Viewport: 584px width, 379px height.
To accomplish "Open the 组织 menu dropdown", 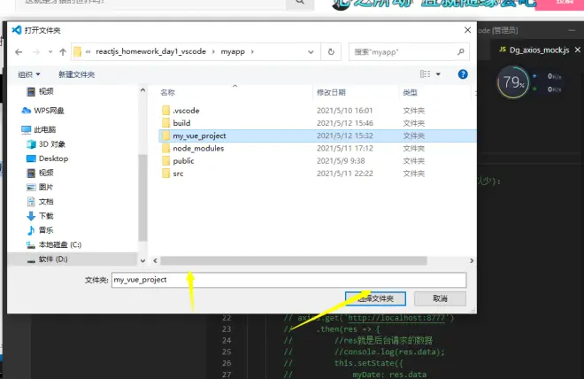I will pyautogui.click(x=29, y=74).
